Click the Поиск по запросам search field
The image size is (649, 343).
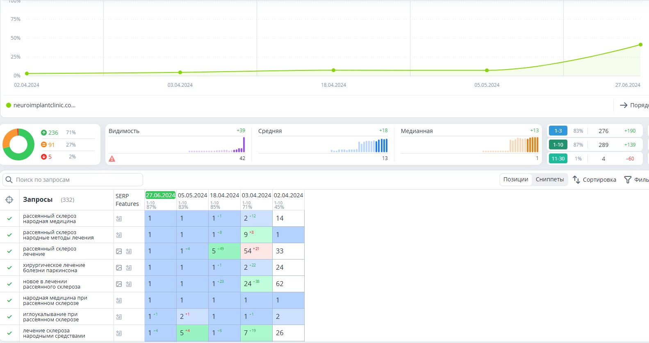(73, 180)
